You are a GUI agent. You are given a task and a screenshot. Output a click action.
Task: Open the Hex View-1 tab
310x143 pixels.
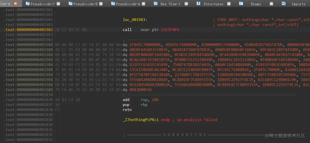(171, 4)
